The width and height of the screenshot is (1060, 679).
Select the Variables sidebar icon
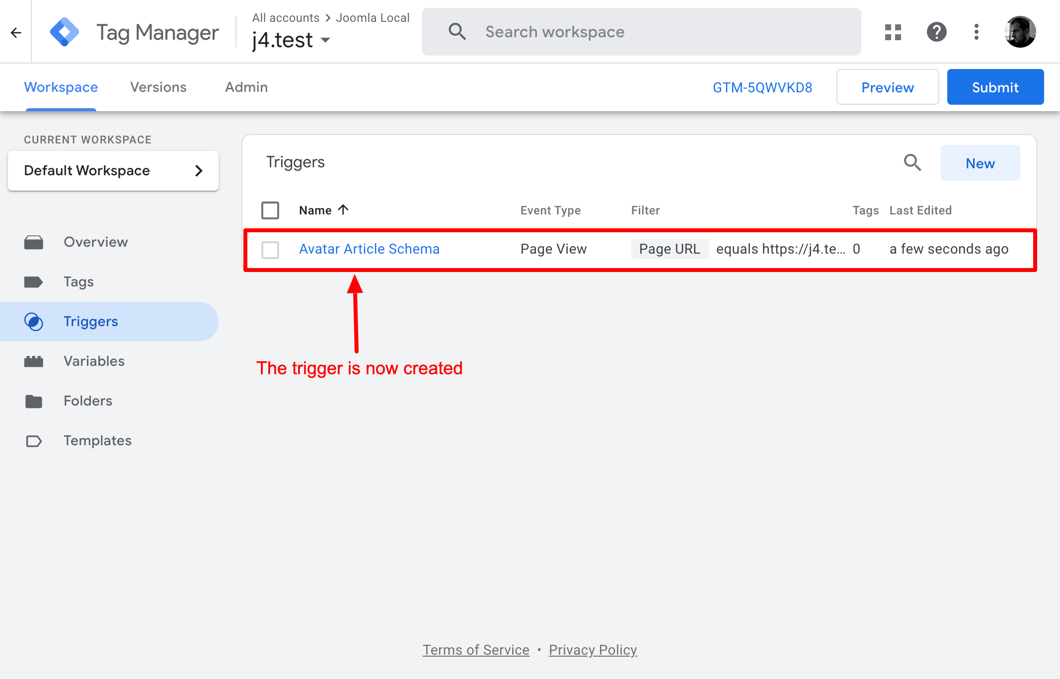[33, 361]
